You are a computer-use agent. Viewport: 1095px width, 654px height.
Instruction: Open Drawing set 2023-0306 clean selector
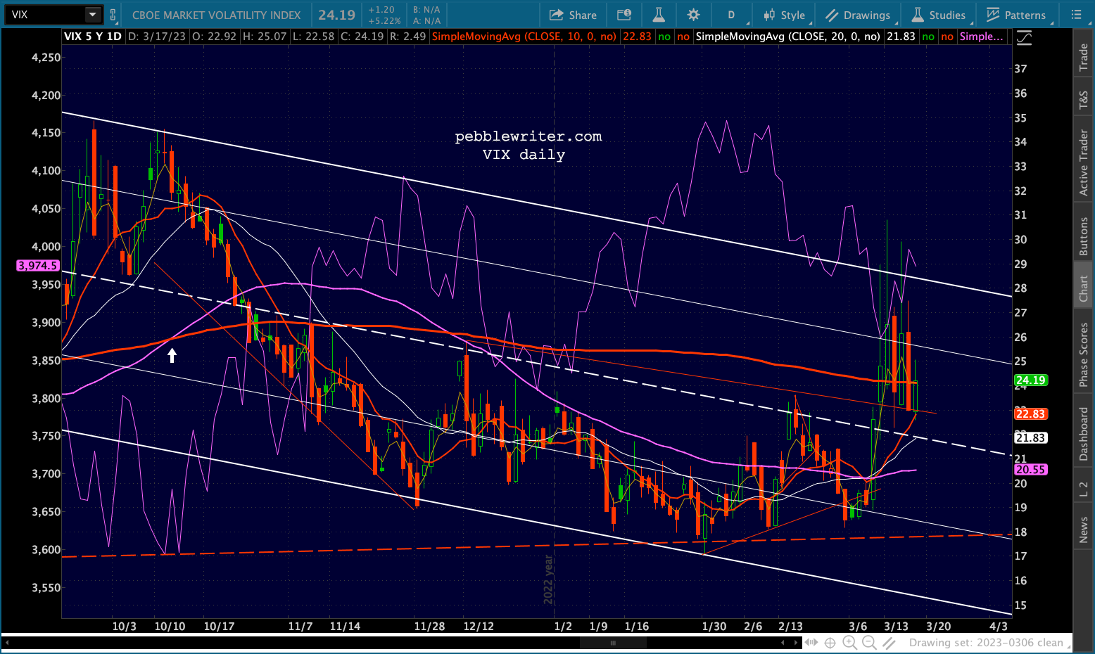click(985, 643)
